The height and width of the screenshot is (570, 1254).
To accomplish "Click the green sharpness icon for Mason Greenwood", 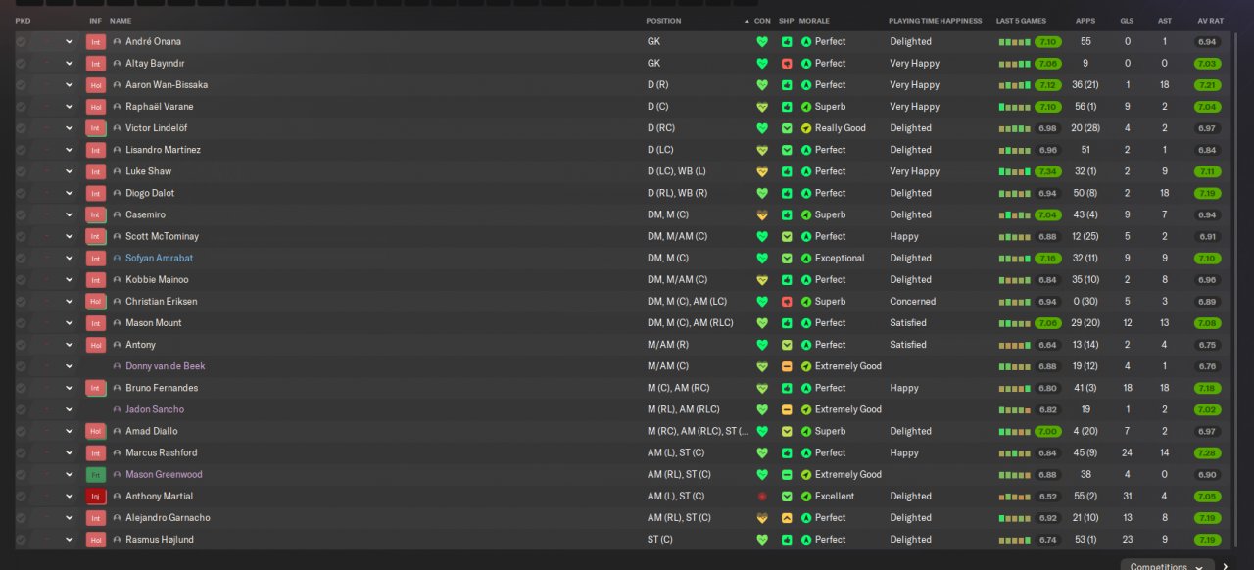I will pos(787,475).
